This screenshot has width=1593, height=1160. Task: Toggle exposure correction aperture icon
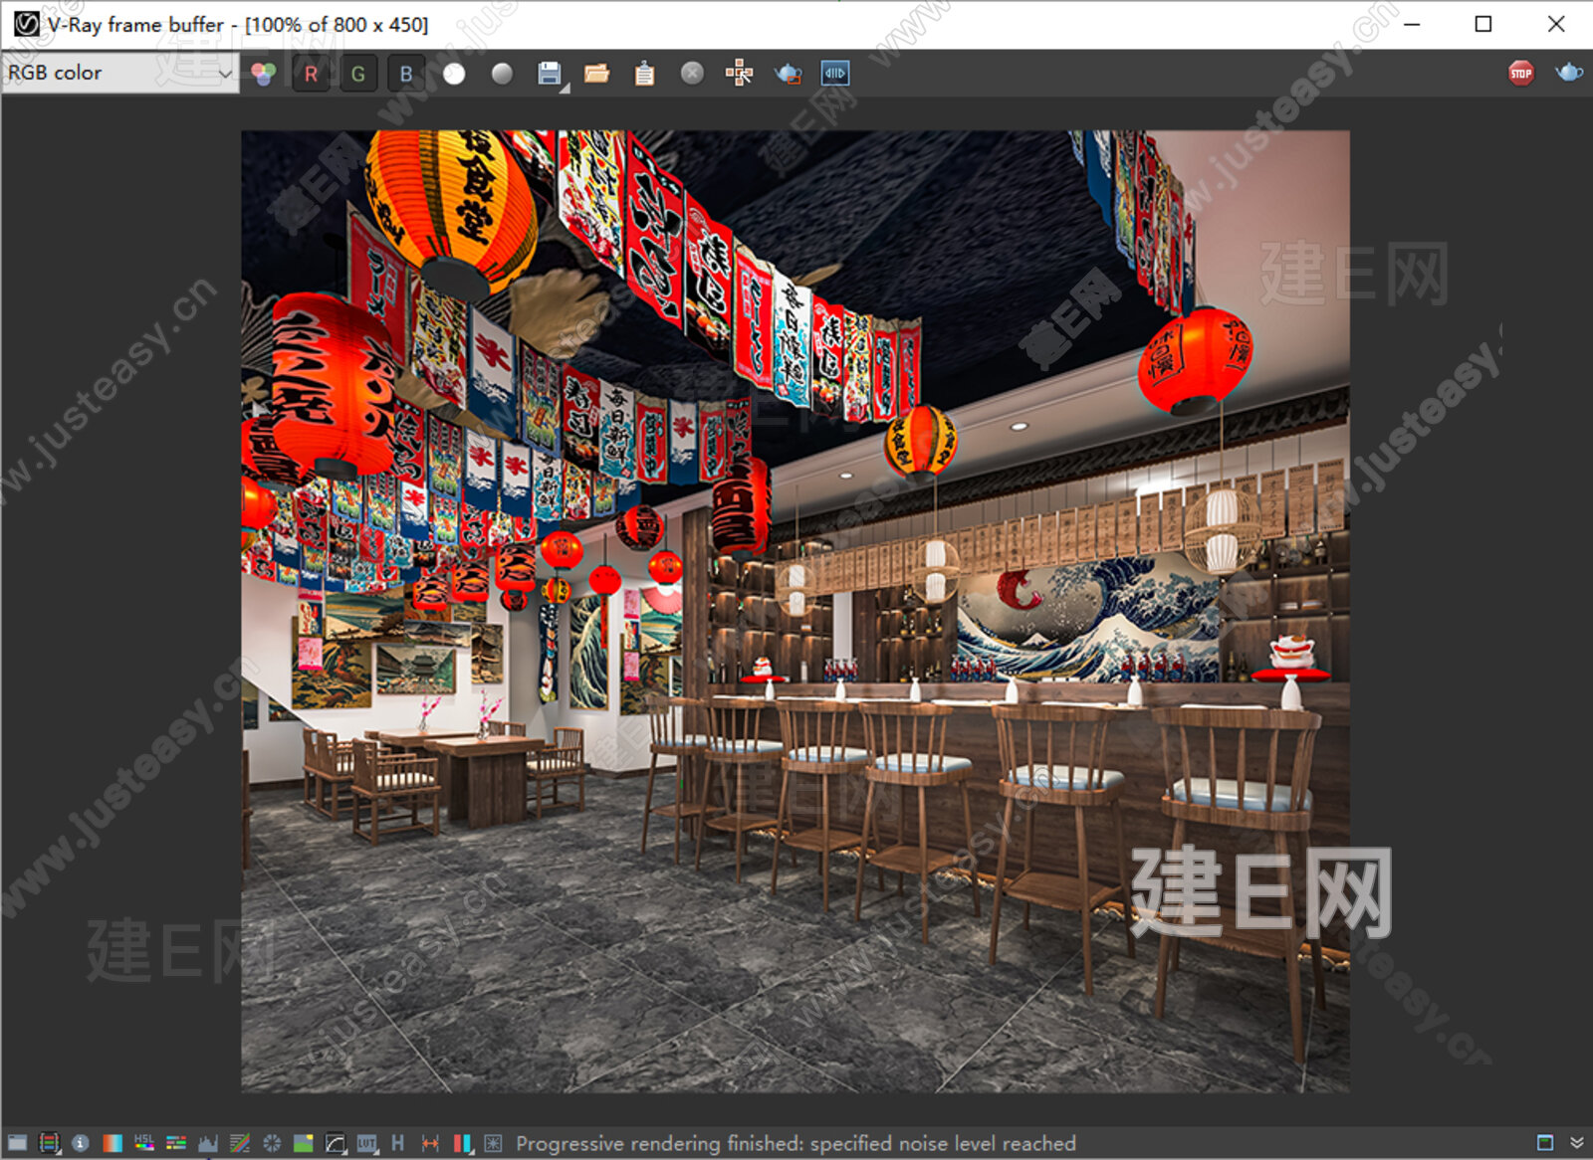272,1143
